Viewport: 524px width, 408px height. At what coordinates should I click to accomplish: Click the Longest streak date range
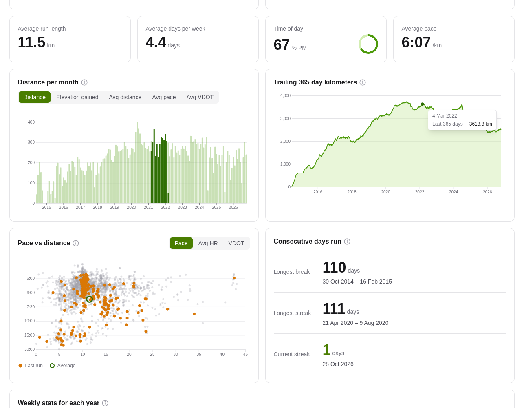355,323
